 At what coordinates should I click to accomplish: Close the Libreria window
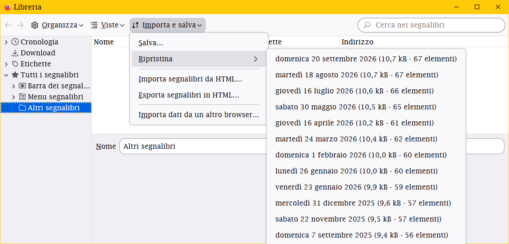(498, 7)
